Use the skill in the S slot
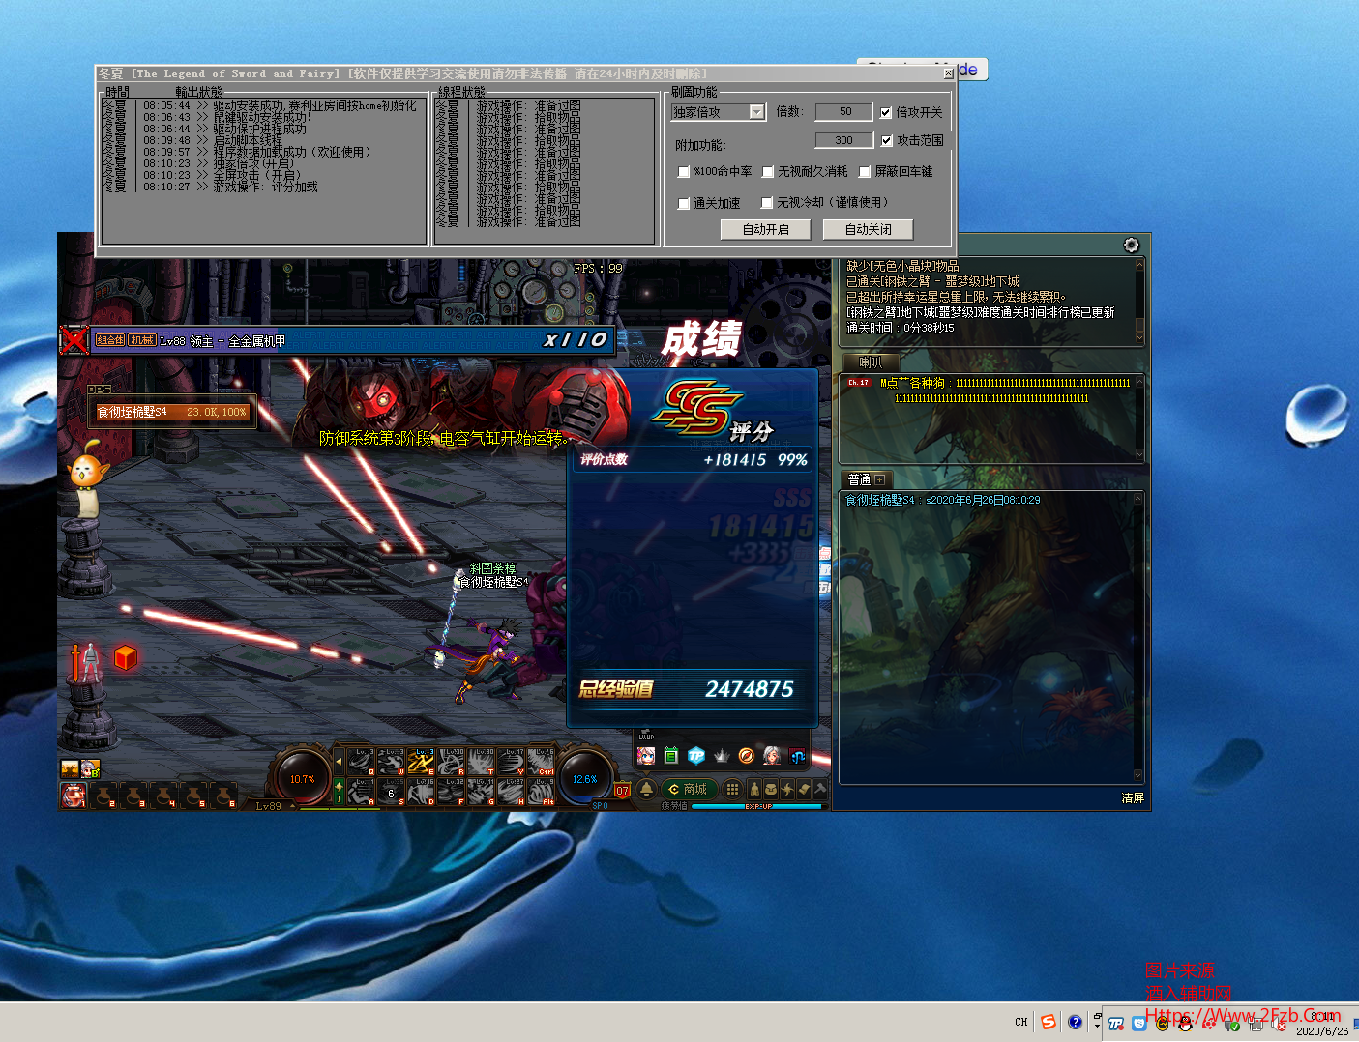Image resolution: width=1359 pixels, height=1042 pixels. (390, 792)
